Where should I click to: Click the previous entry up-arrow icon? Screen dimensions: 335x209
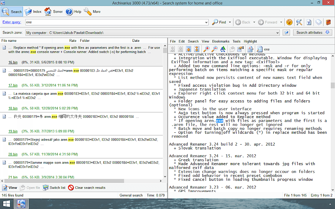180,49
